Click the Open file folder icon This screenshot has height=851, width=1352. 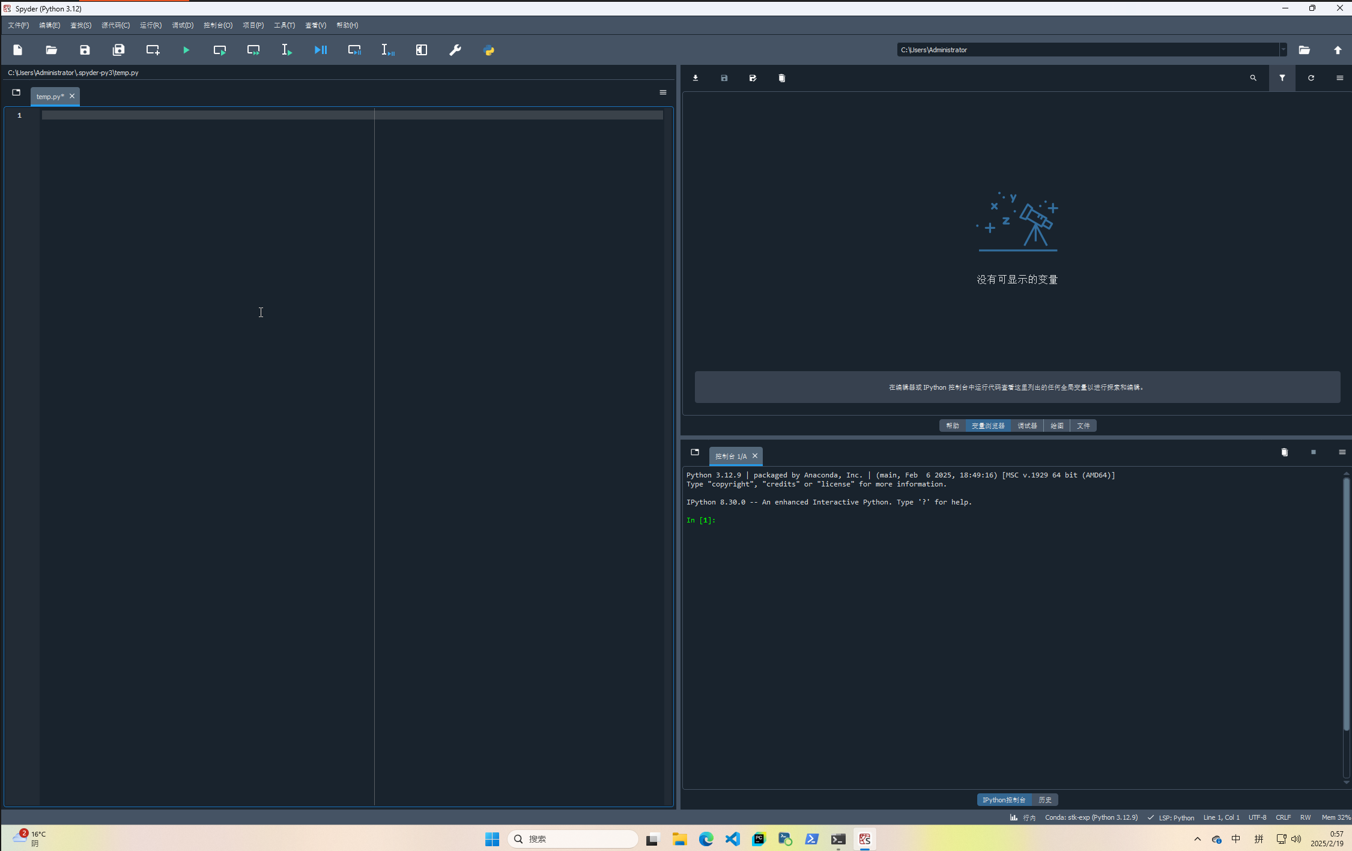coord(51,50)
